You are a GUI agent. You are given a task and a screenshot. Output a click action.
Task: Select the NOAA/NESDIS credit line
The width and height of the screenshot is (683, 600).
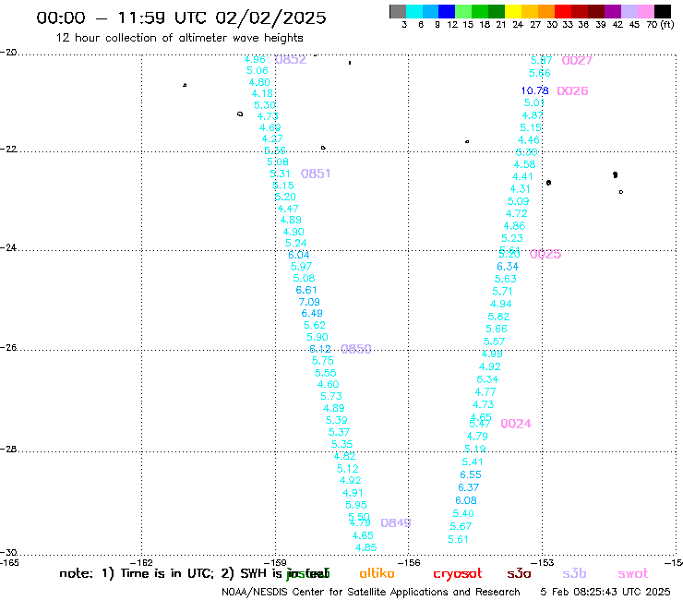pyautogui.click(x=371, y=592)
